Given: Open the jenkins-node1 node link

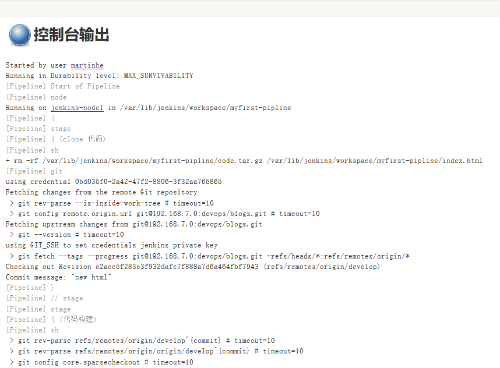Looking at the screenshot, I should pos(77,108).
